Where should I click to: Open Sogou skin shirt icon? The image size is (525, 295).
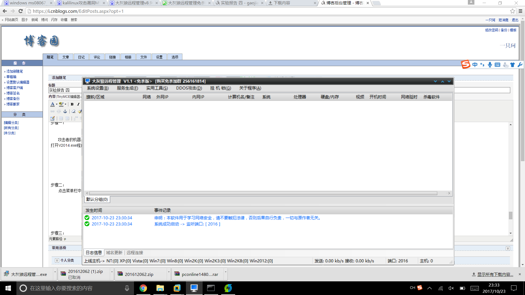click(x=512, y=65)
